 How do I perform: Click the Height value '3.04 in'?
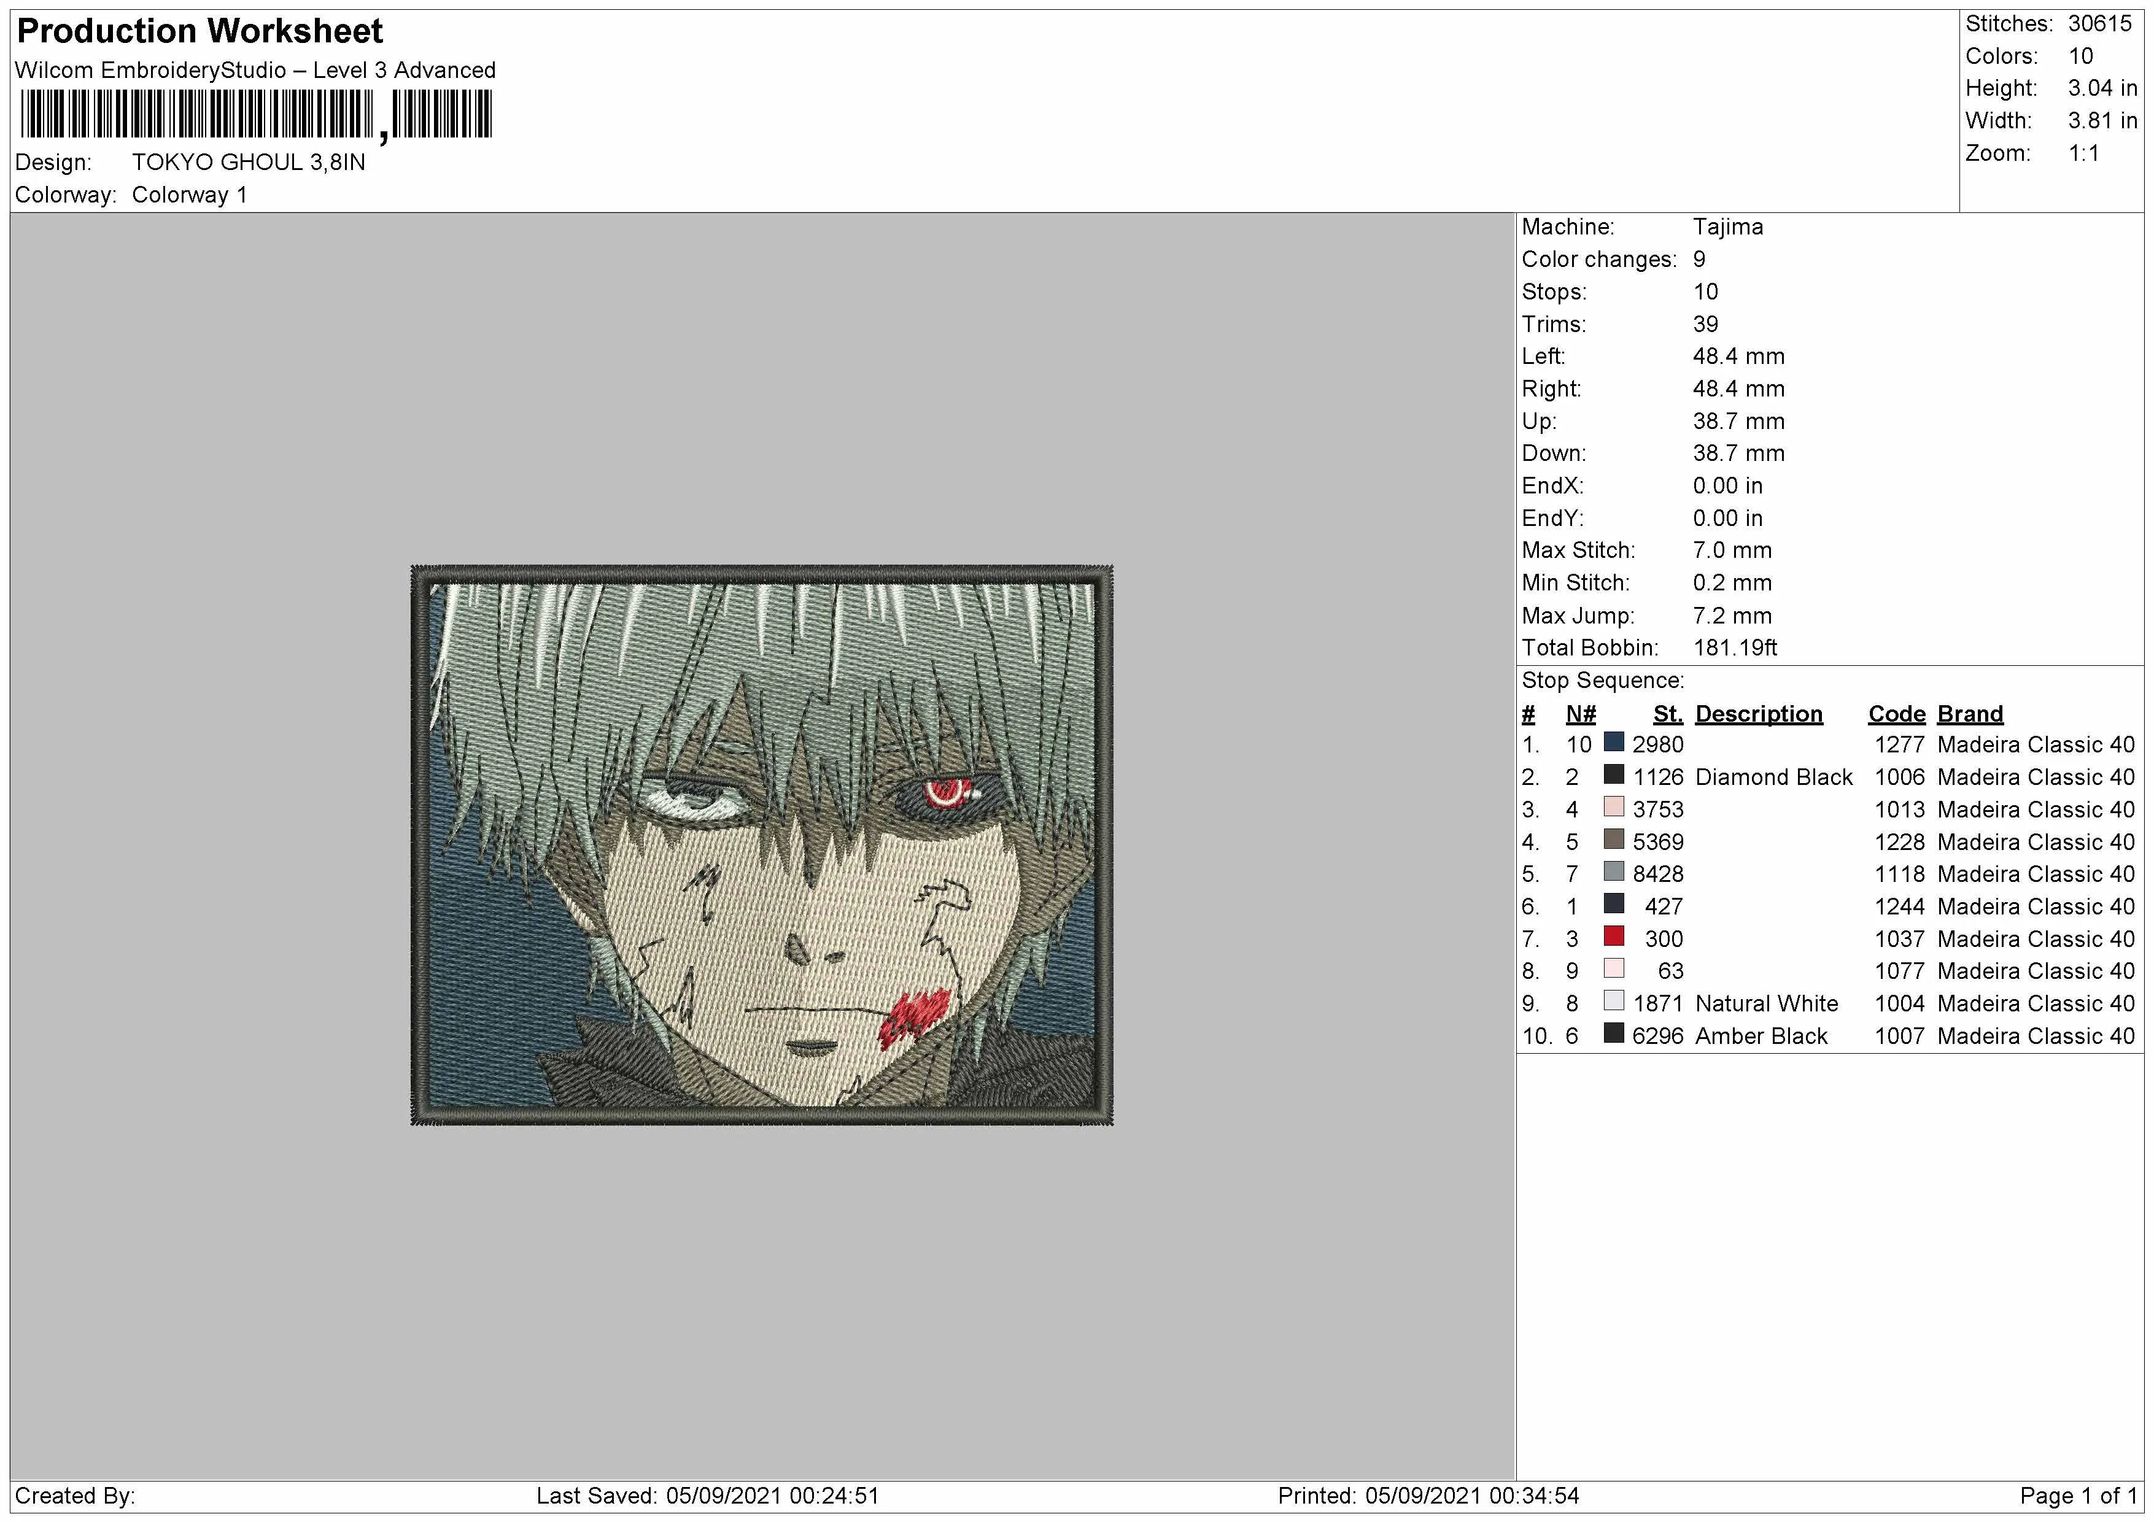pyautogui.click(x=2102, y=88)
